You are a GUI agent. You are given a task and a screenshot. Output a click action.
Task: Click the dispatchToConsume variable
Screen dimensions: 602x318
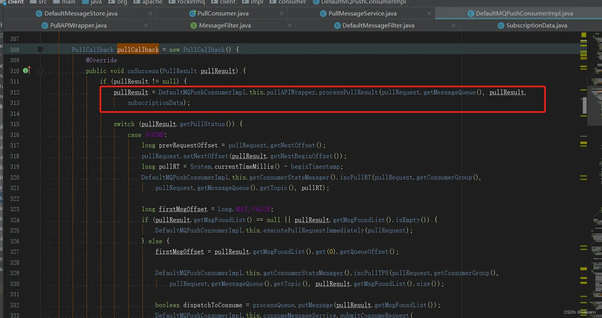click(x=213, y=305)
